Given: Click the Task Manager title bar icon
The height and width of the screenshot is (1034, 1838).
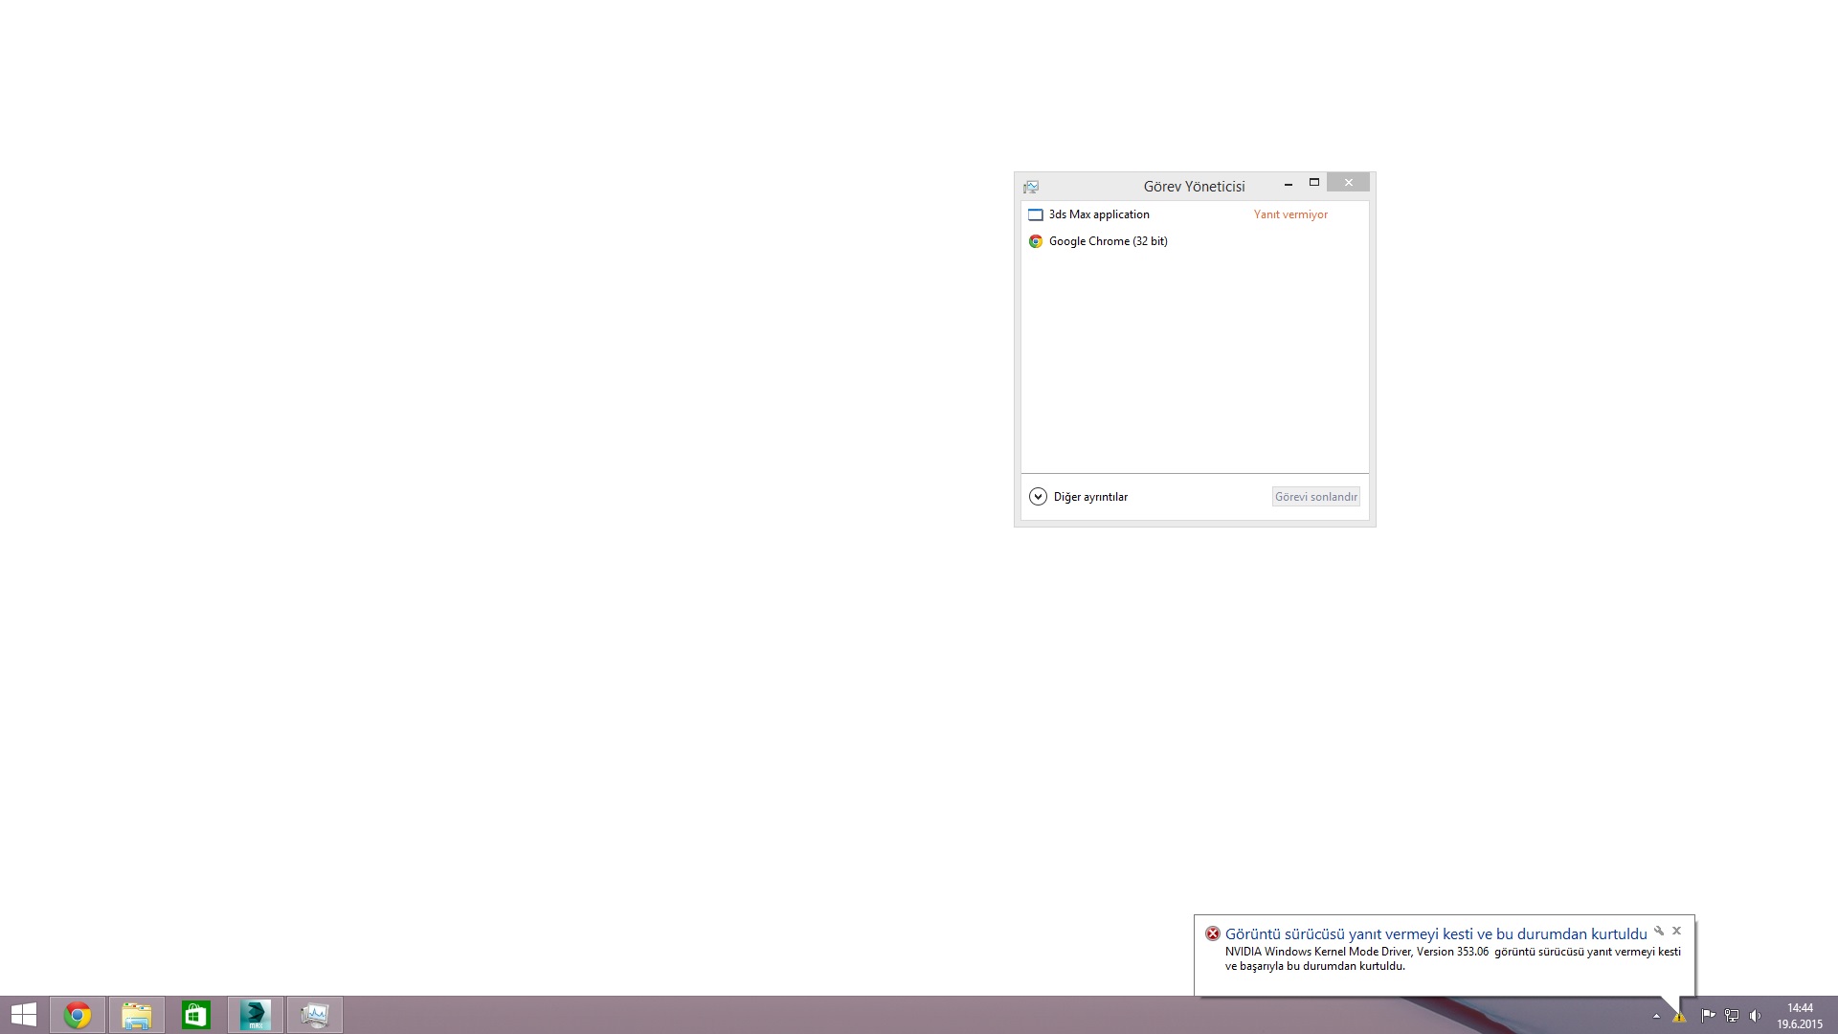Looking at the screenshot, I should (x=1031, y=187).
